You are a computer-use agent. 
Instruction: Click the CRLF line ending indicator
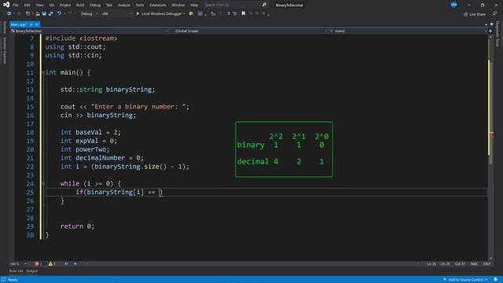[x=486, y=264]
